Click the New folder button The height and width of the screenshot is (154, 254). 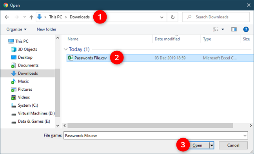[47, 29]
